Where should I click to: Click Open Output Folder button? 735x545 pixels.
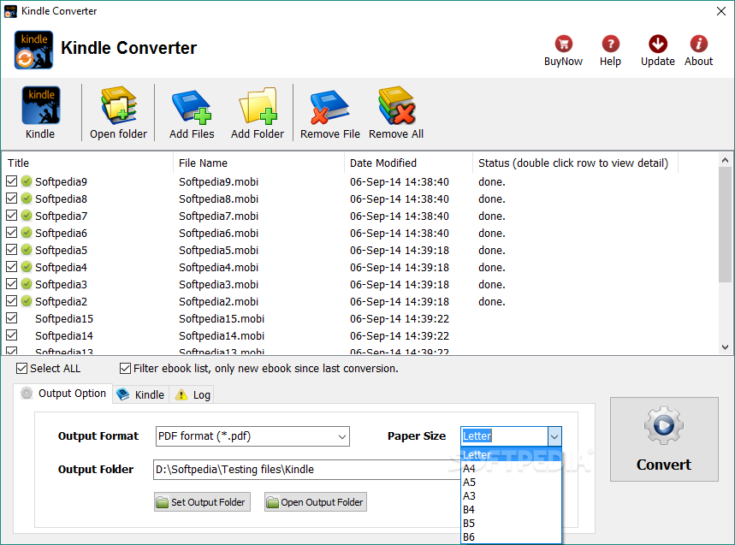(x=316, y=502)
